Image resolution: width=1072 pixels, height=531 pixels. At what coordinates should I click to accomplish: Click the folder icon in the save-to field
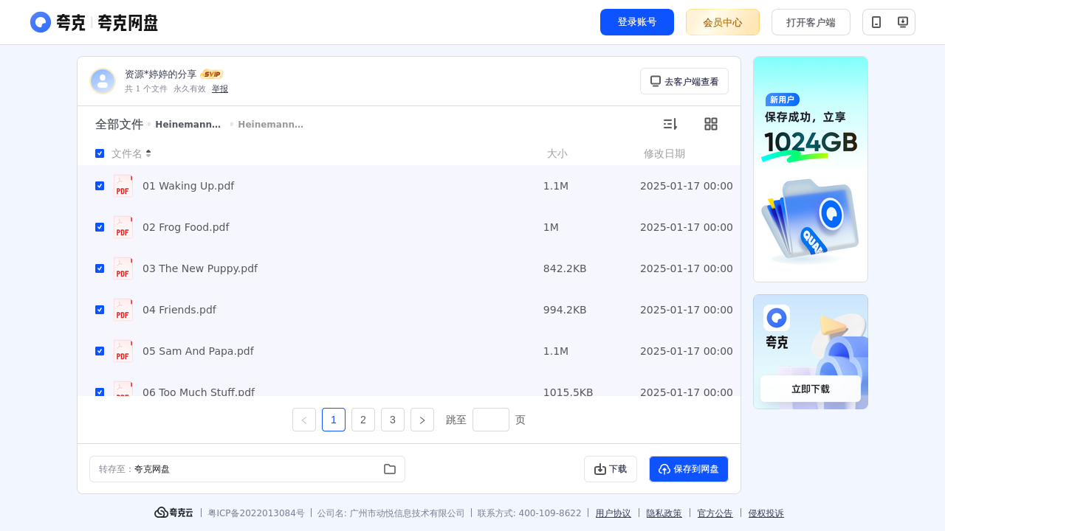click(x=390, y=469)
